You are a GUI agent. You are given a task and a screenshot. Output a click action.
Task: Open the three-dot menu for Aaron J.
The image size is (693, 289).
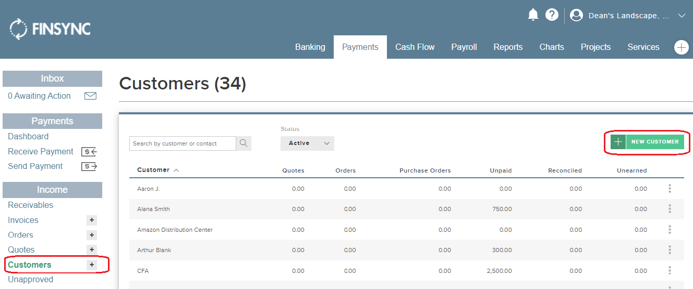670,189
